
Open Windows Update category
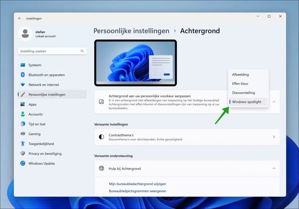click(52, 163)
